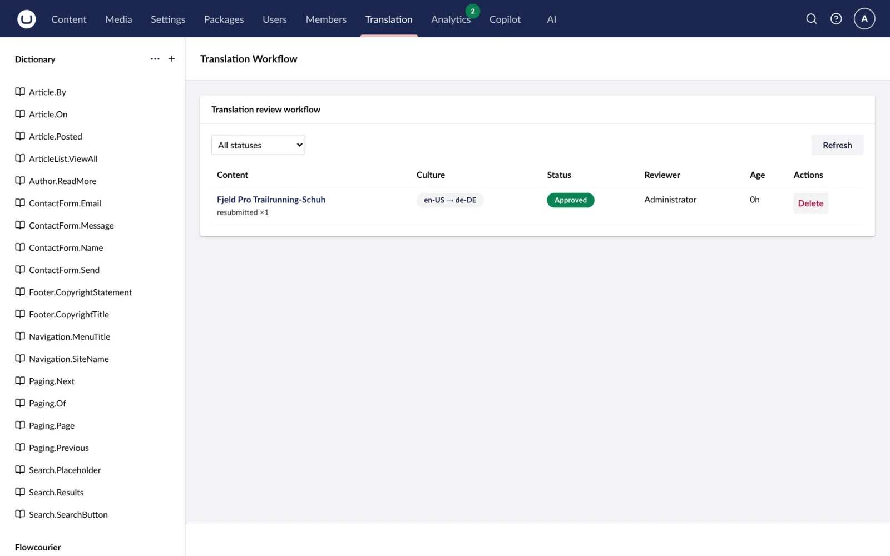Screen dimensions: 890x556
Task: Open the Copilot section
Action: tap(505, 19)
